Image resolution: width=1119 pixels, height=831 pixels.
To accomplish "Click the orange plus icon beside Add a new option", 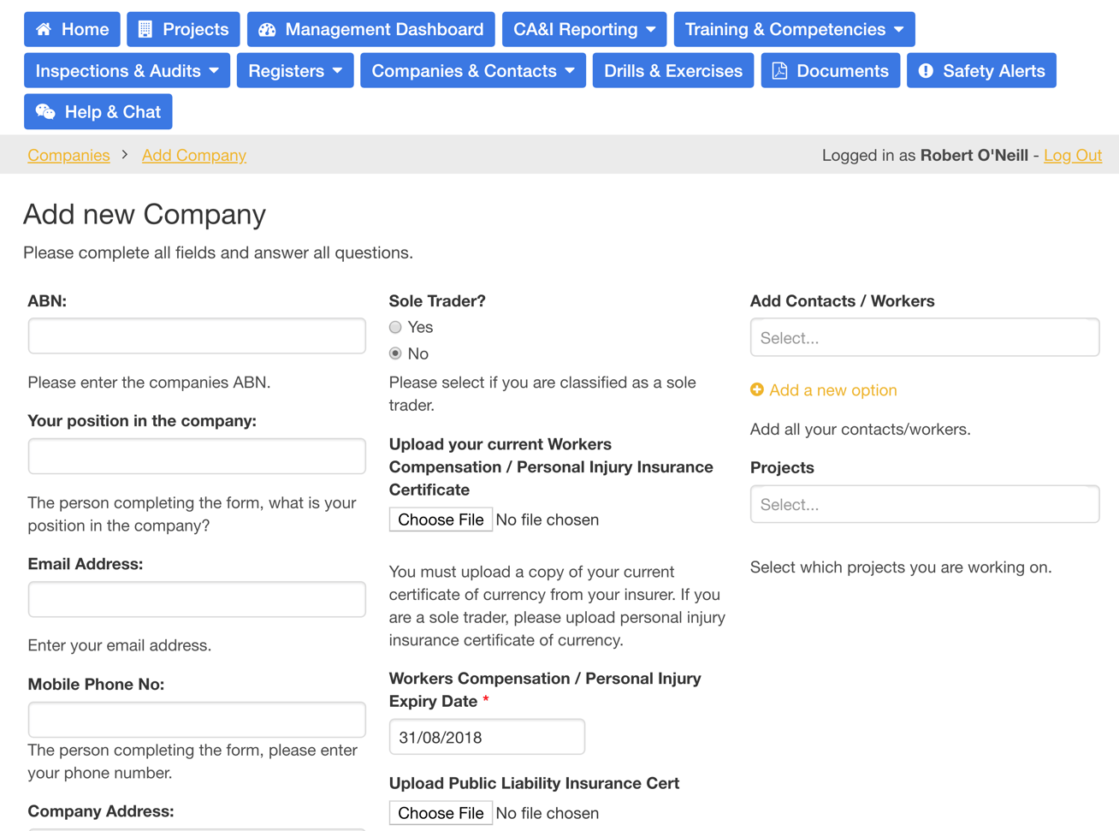I will click(758, 389).
